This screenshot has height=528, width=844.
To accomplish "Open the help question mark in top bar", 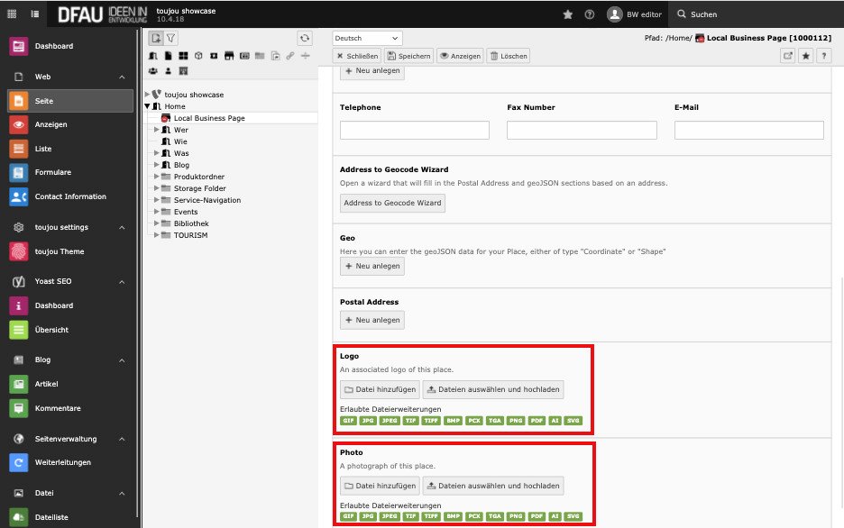I will (x=590, y=14).
